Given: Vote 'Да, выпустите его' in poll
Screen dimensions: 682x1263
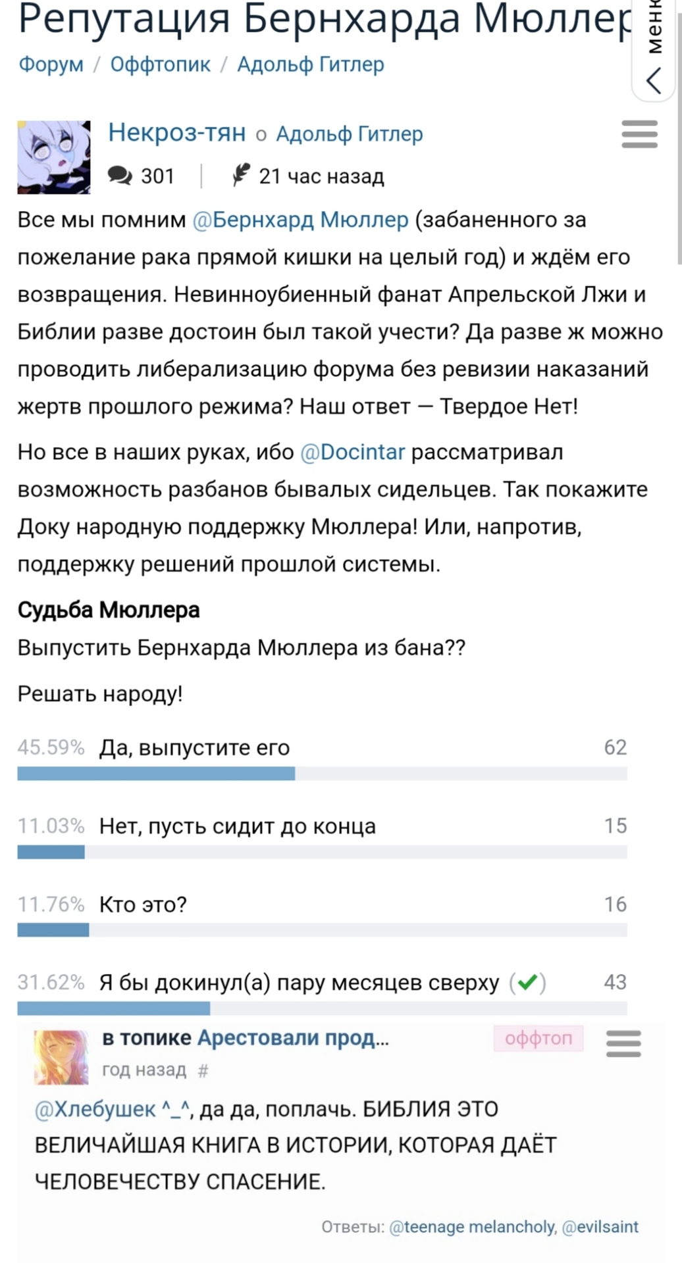Looking at the screenshot, I should coord(194,748).
